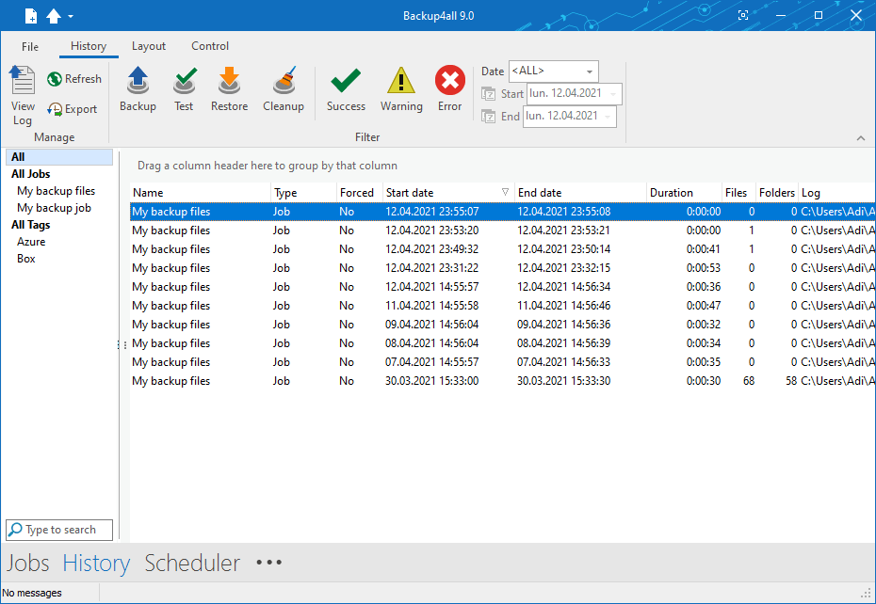Image resolution: width=876 pixels, height=604 pixels.
Task: Select the Box tag
Action: (x=25, y=259)
